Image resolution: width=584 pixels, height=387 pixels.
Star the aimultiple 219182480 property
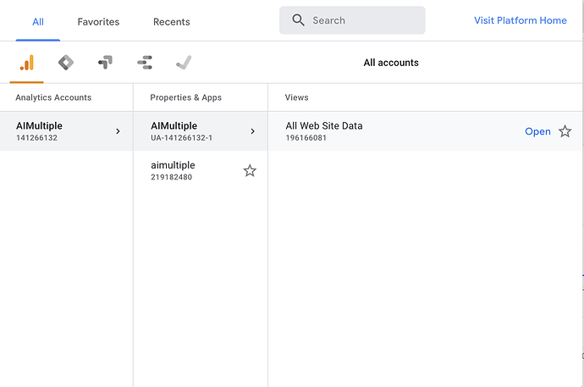tap(250, 171)
